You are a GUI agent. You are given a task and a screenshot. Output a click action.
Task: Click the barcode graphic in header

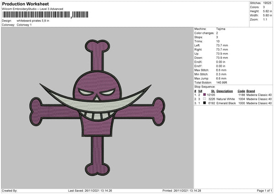pyautogui.click(x=45, y=15)
